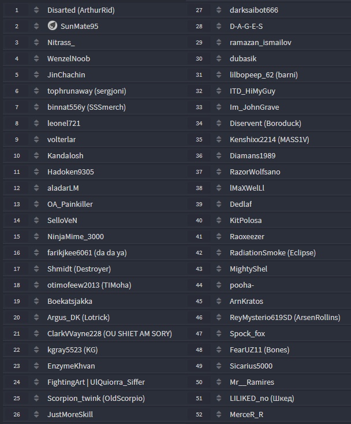Click seed number 36 beside Diamans1989
This screenshot has height=424, width=351.
tap(199, 156)
